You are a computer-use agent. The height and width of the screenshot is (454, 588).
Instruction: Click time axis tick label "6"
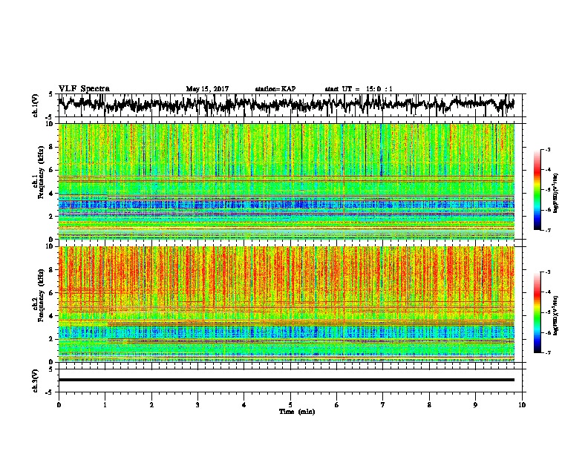point(337,405)
